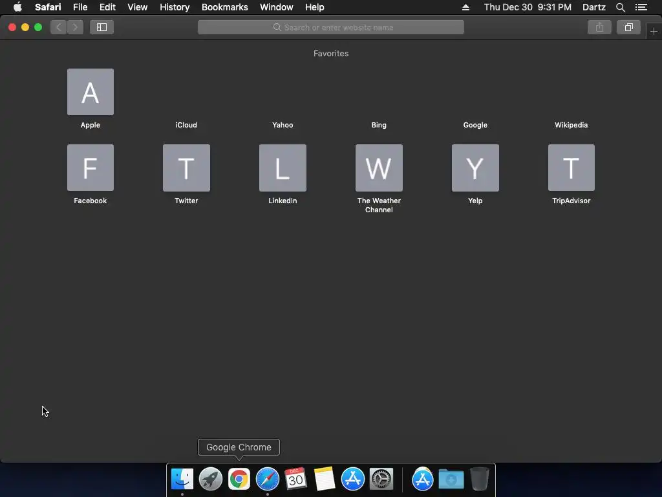This screenshot has height=497, width=662.
Task: Launch Google Chrome from the Dock
Action: (x=239, y=479)
